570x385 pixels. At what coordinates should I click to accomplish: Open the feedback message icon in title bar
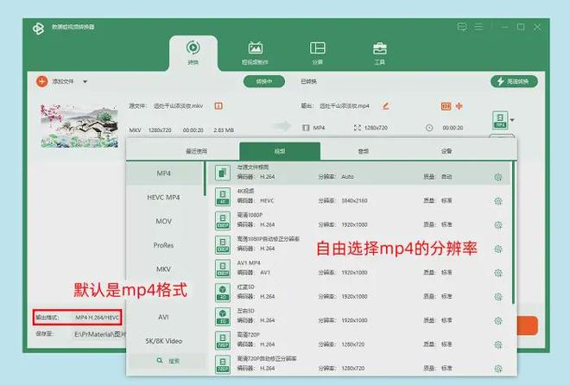click(462, 27)
